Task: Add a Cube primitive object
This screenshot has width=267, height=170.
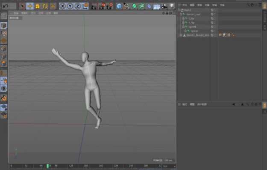Action: pyautogui.click(x=119, y=6)
